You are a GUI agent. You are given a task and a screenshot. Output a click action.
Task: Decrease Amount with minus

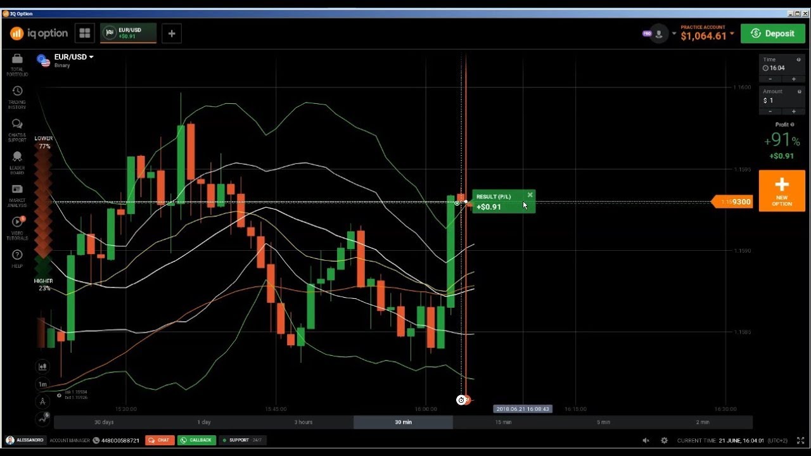click(x=770, y=111)
